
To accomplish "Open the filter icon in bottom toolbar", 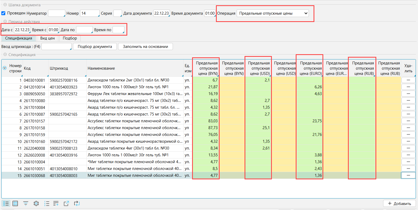I will click(x=26, y=203).
